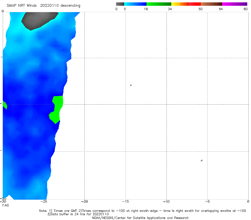Click the longitude label '-10'
The height and width of the screenshot is (220, 251).
point(167,201)
